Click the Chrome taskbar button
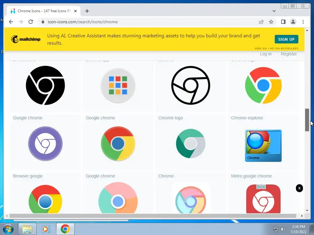The image size is (314, 235). pyautogui.click(x=65, y=229)
